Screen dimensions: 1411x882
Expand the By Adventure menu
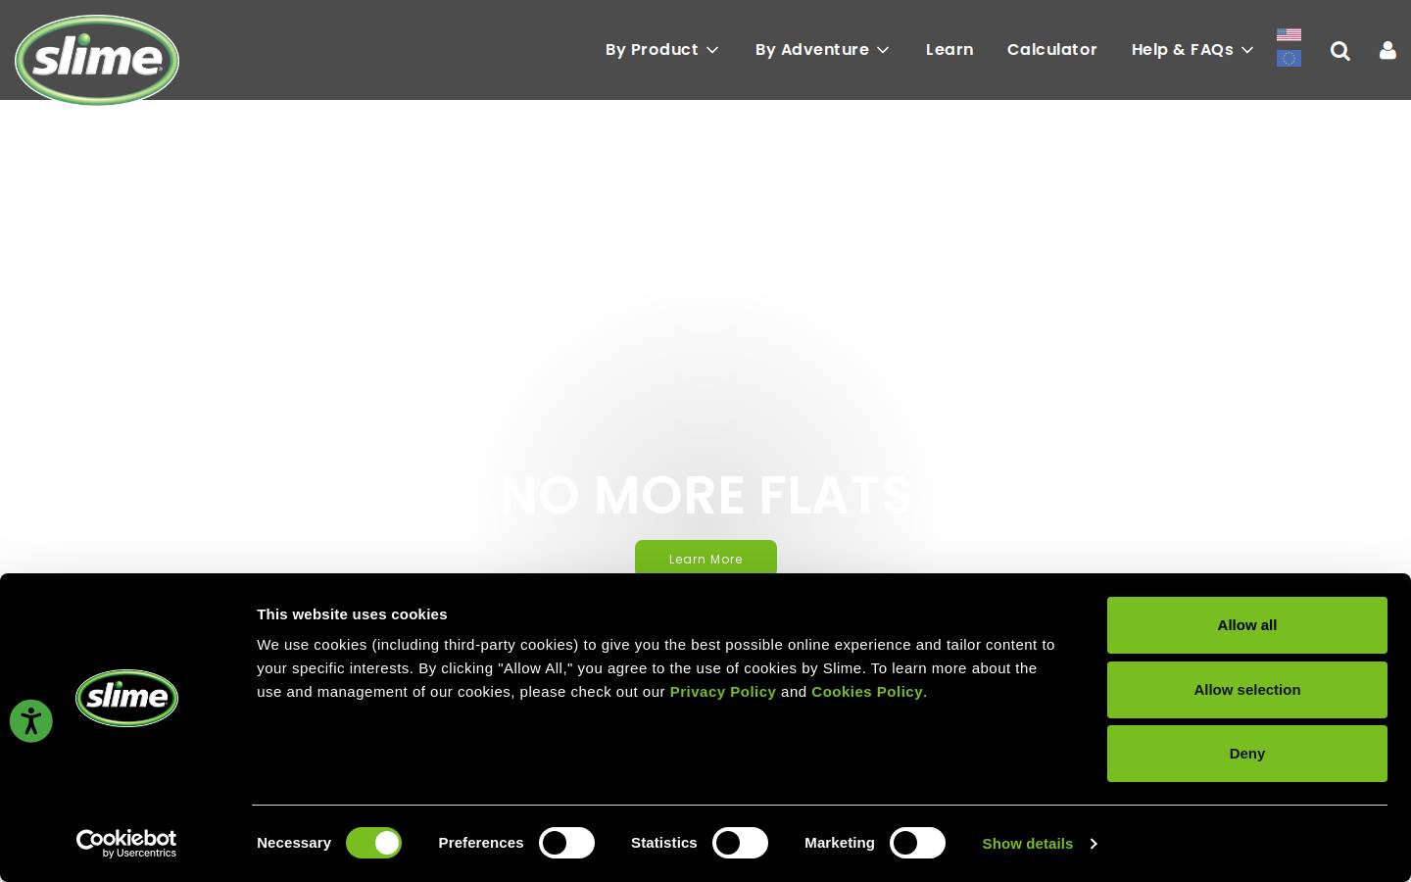click(822, 49)
